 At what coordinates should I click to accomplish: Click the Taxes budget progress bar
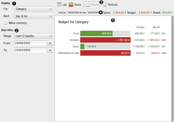(106, 46)
